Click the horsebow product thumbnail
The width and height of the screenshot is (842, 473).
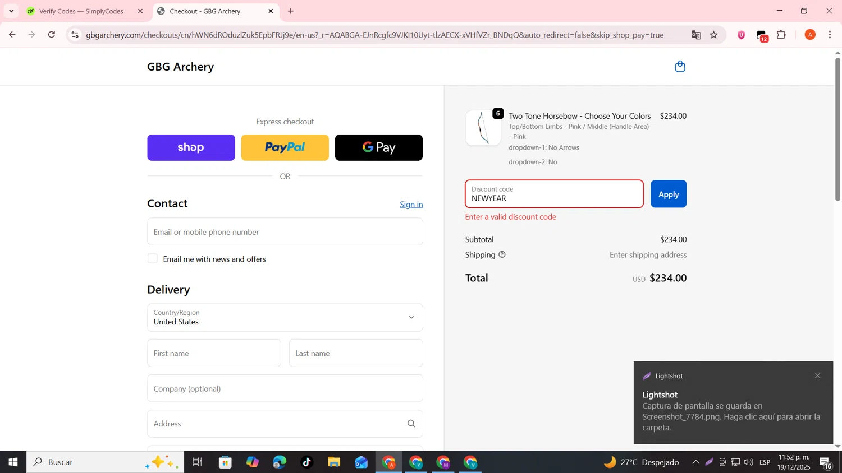coord(483,128)
